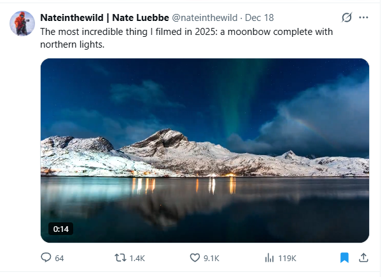The image size is (392, 277).
Task: Open the post via "Dec 18" timestamp
Action: (261, 17)
